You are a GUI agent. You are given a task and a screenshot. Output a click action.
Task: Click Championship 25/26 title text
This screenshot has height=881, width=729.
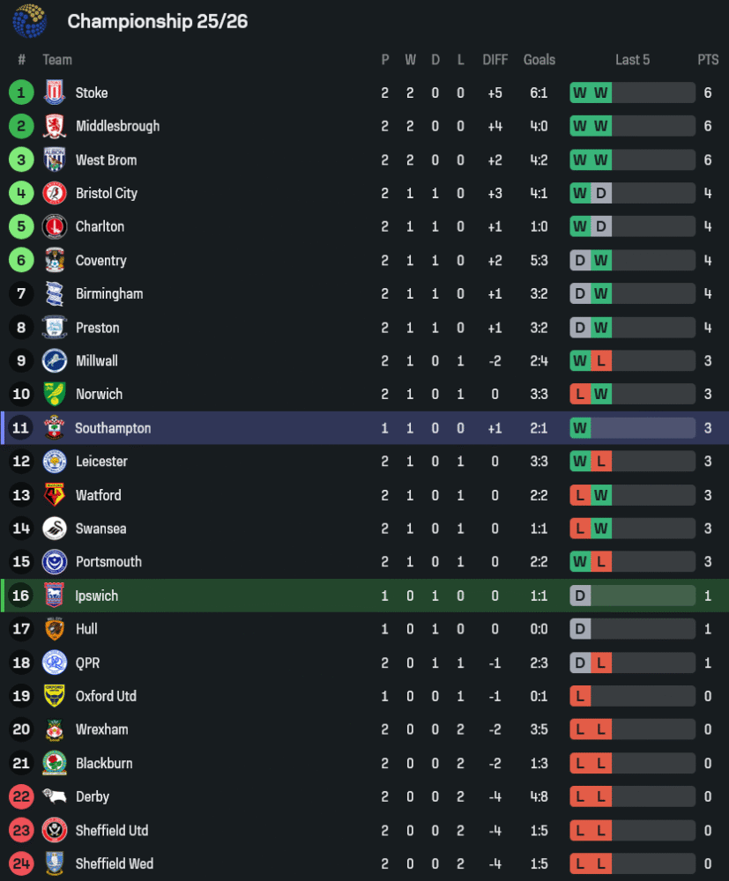pos(158,21)
